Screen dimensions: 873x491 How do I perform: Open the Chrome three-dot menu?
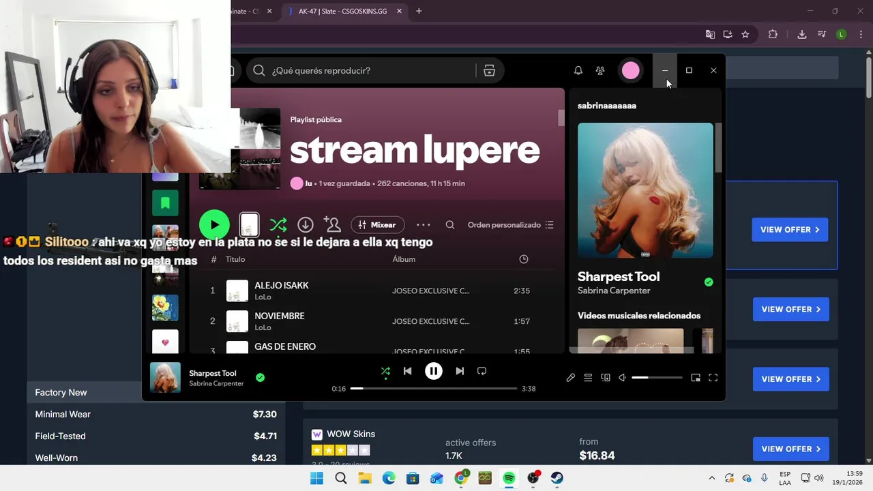click(x=861, y=34)
